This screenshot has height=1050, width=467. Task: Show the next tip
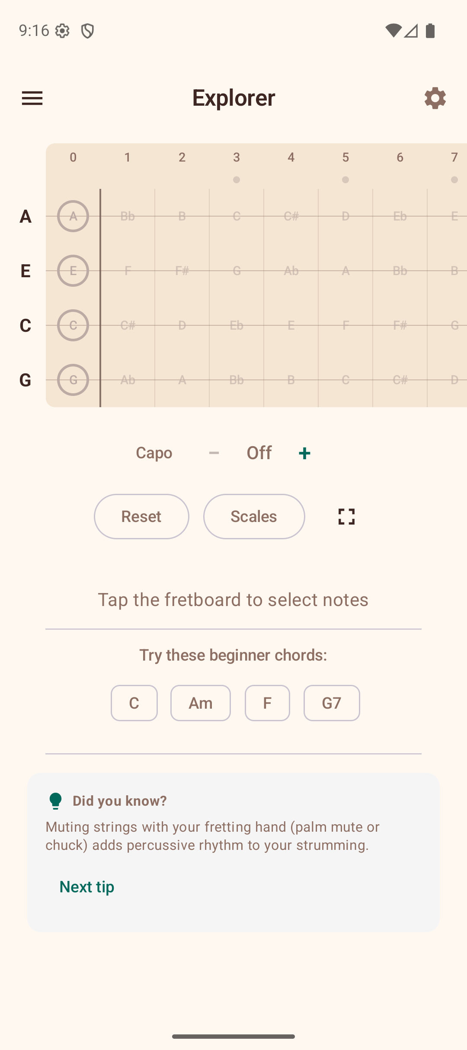click(86, 886)
